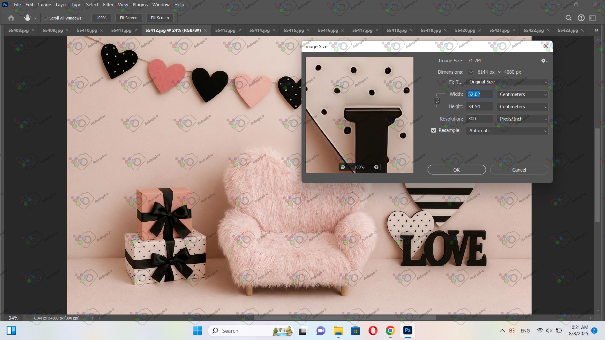
Task: Zoom out the preview with minus icon
Action: pyautogui.click(x=343, y=167)
